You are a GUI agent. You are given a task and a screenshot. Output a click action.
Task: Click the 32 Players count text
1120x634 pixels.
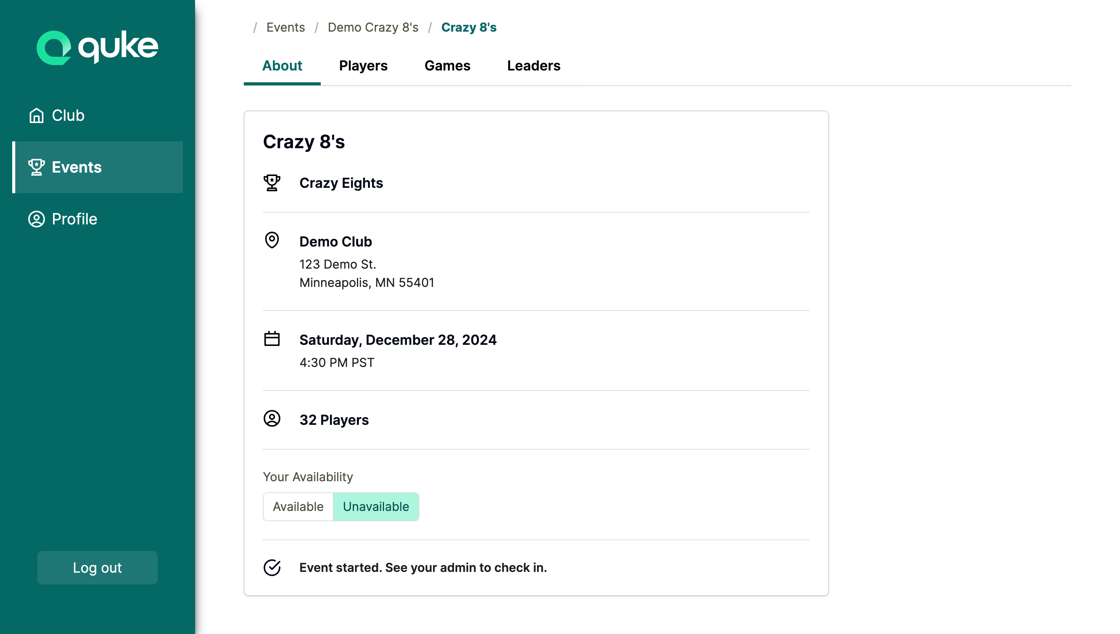point(334,420)
